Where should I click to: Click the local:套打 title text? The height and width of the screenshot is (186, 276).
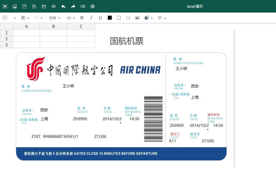(x=195, y=6)
